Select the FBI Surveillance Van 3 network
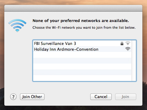This screenshot has width=147, height=110. pyautogui.click(x=82, y=43)
